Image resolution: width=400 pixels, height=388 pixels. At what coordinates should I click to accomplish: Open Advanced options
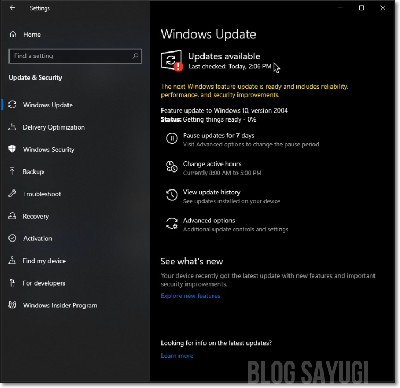click(209, 220)
